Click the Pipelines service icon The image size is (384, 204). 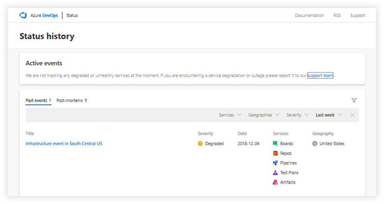click(x=275, y=163)
